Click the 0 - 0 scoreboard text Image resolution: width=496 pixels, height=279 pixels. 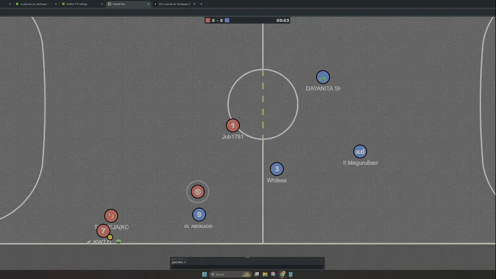217,21
